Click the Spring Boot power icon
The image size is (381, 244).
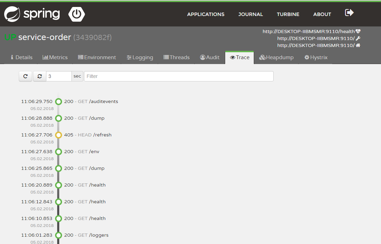point(77,14)
